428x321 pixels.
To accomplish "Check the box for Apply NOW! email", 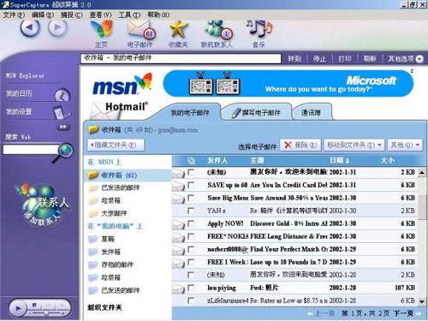I will tap(191, 223).
